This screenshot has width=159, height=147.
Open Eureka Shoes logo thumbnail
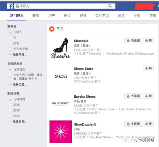[61, 104]
